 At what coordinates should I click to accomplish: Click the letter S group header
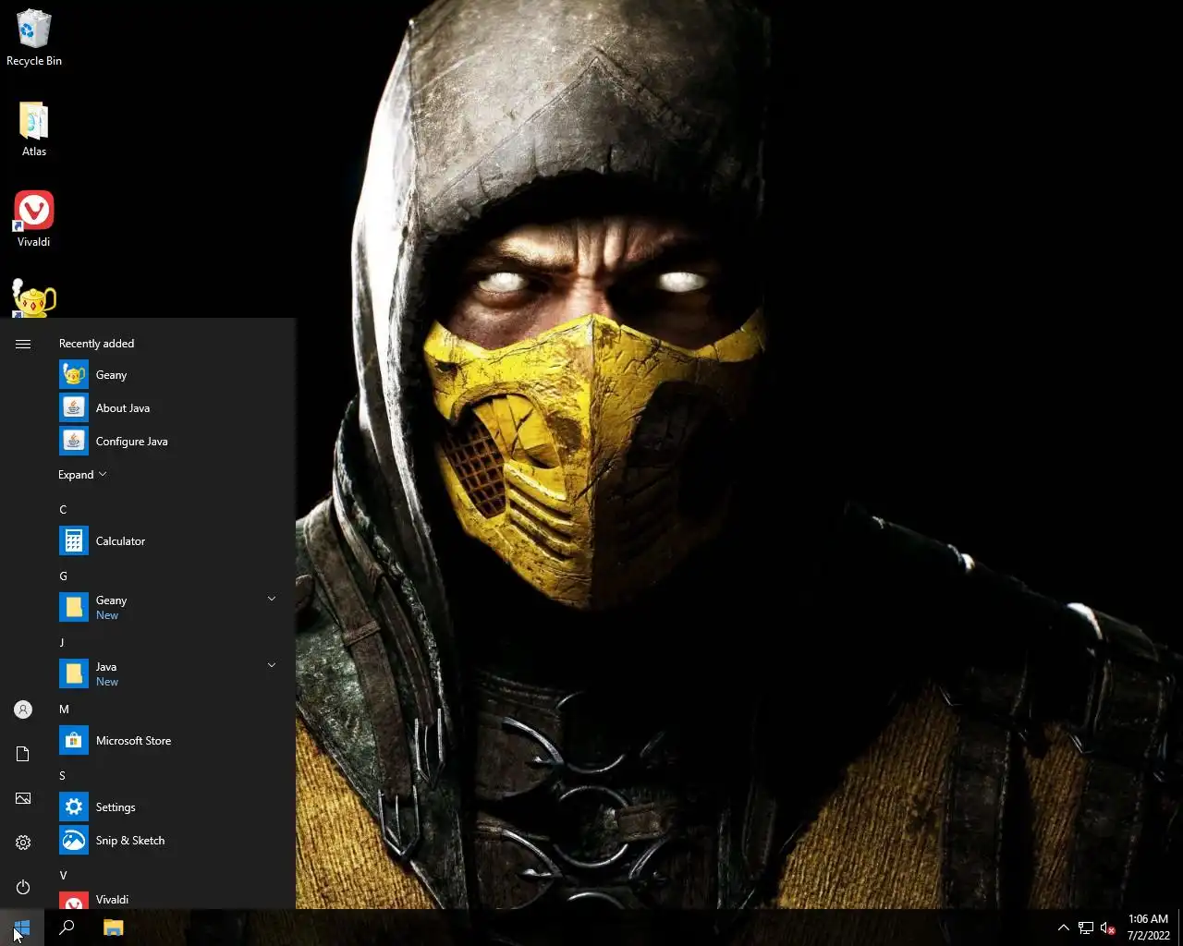click(x=62, y=776)
